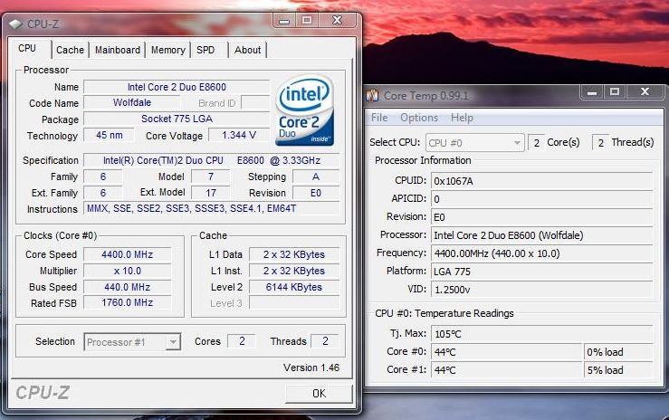Viewport: 669px width, 420px height.
Task: Click the Intel Core 2 Duo logo
Action: (305, 110)
